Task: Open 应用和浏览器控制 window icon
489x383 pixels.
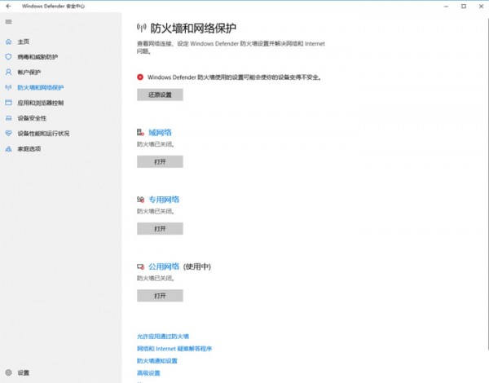Action: tap(9, 103)
